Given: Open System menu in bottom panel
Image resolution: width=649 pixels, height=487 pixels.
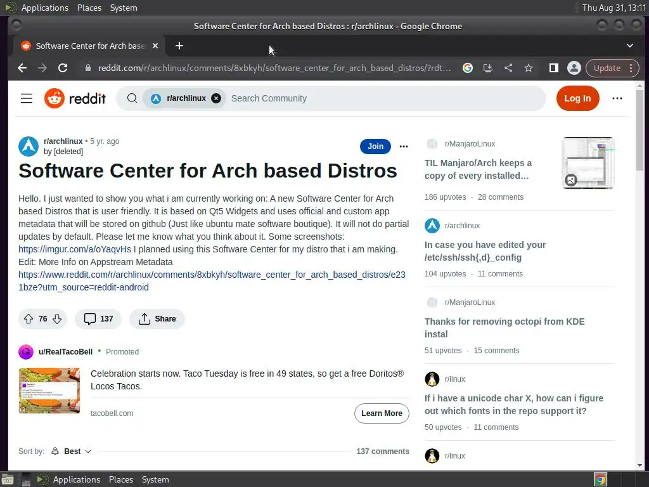Looking at the screenshot, I should coord(155,479).
